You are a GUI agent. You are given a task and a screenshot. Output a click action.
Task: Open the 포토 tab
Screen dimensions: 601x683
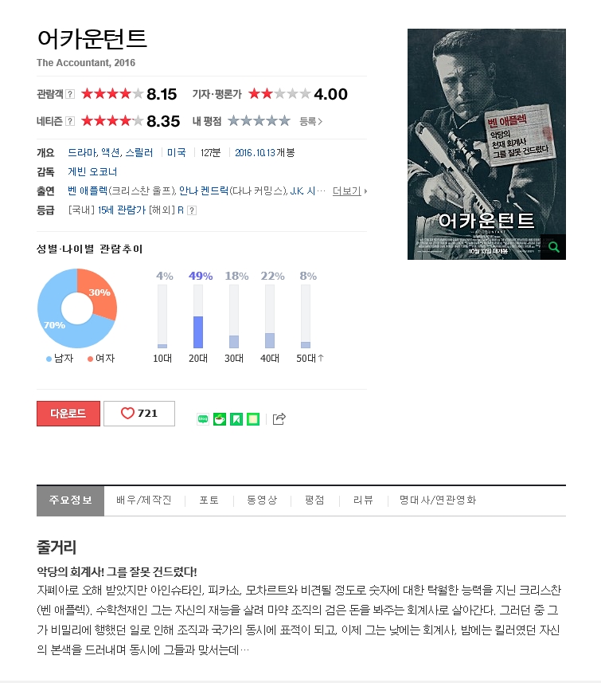tap(209, 500)
